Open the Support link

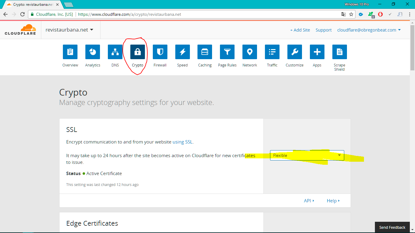[x=324, y=30]
